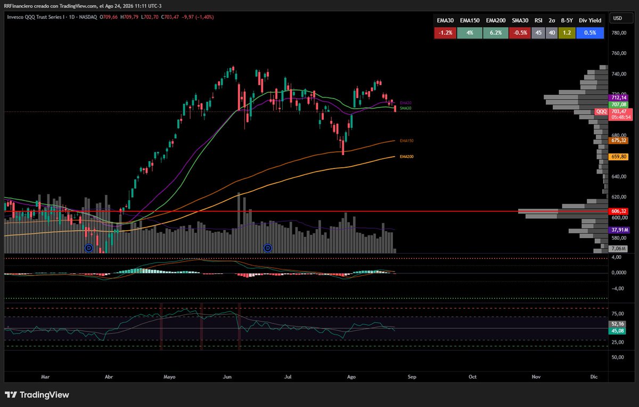Click the Mar label on time axis
The height and width of the screenshot is (407, 639).
click(45, 377)
